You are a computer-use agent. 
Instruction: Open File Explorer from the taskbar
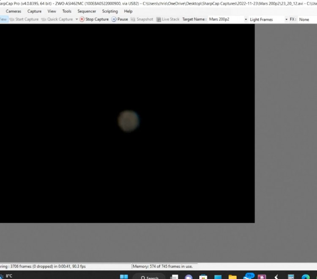coord(232,277)
